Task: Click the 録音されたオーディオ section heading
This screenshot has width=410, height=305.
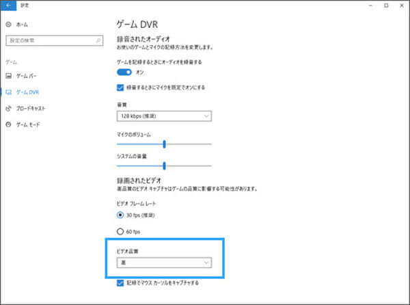Action: 143,39
